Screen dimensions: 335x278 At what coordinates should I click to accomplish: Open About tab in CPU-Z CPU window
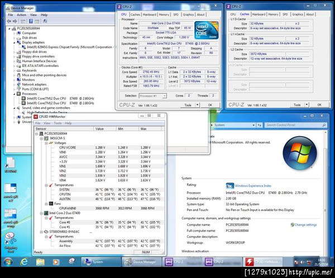[200, 15]
